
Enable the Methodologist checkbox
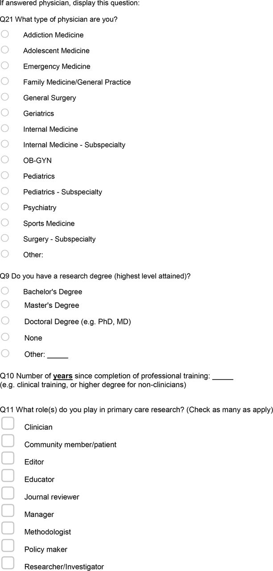pyautogui.click(x=8, y=528)
